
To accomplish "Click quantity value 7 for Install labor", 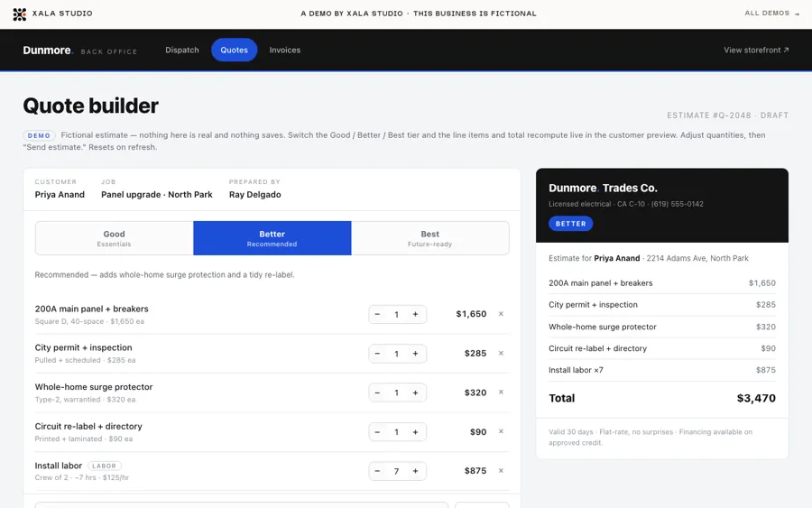I will point(396,471).
